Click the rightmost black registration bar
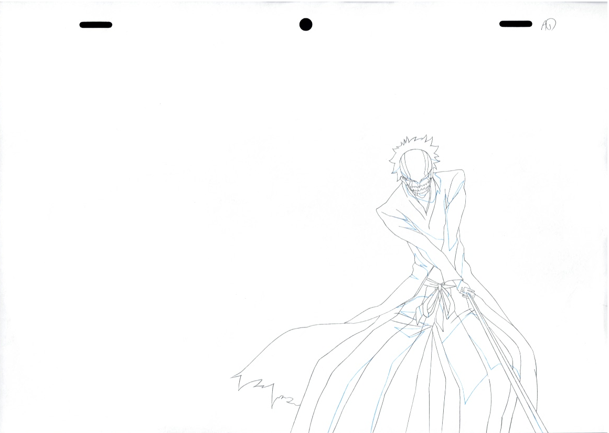The height and width of the screenshot is (433, 609). (x=516, y=23)
